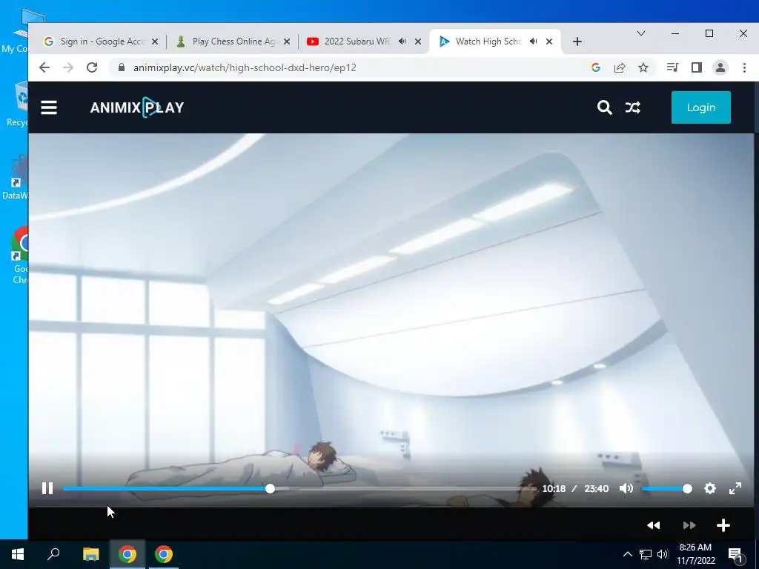Mute the video player volume
The image size is (759, 569).
(x=626, y=489)
